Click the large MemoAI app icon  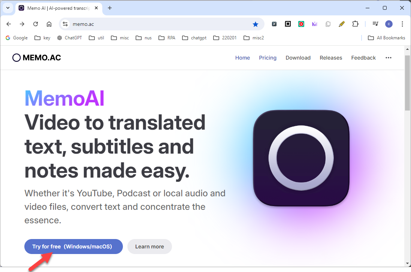(x=301, y=158)
